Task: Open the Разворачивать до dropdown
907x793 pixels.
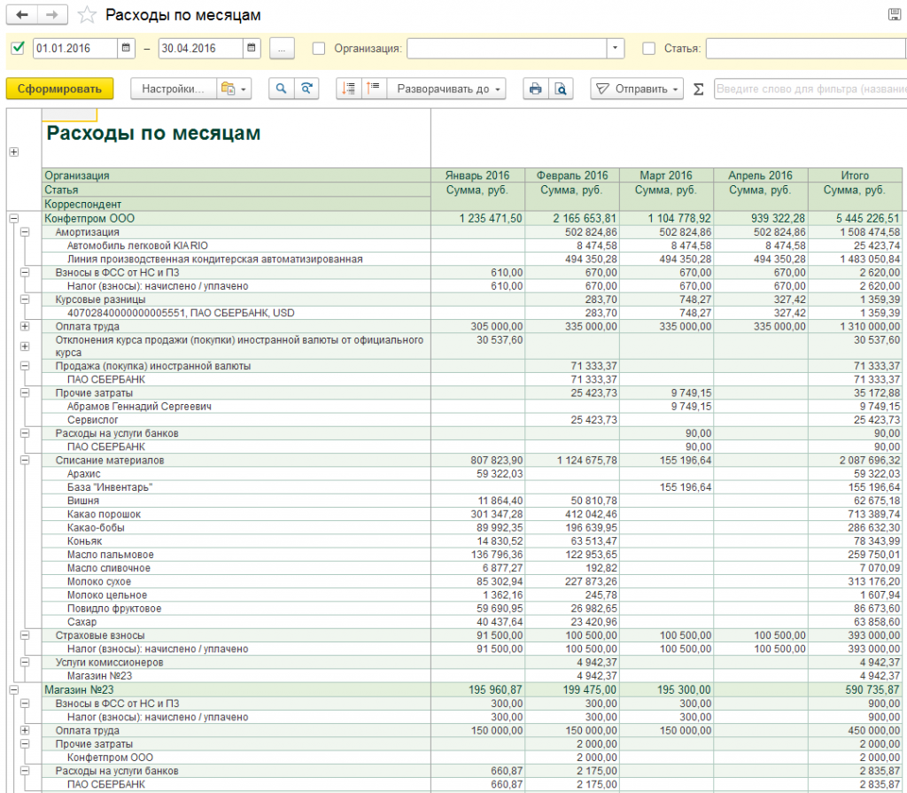Action: (450, 89)
